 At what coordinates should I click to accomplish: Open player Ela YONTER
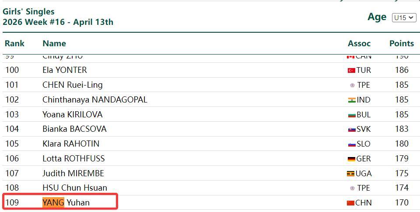coord(65,70)
